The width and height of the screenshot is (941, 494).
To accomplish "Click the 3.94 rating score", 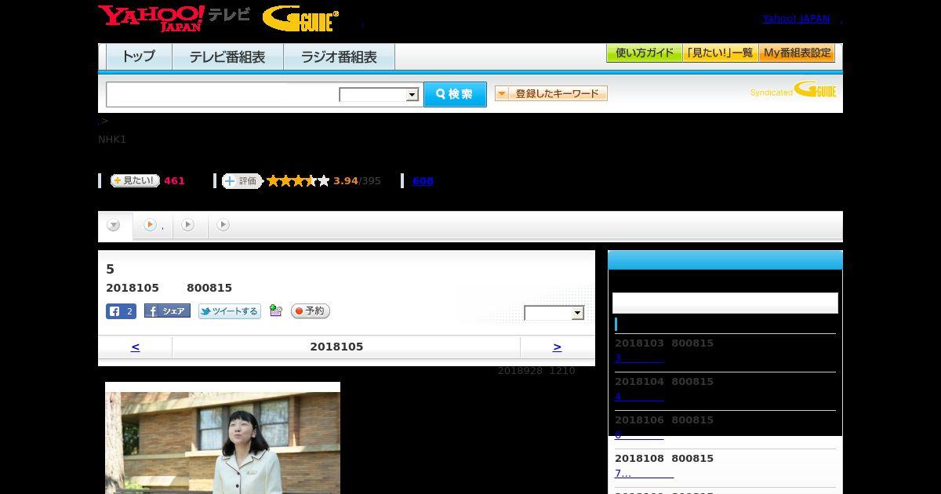I will 345,181.
